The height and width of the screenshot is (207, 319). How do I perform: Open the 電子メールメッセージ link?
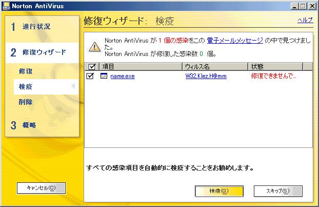click(x=235, y=41)
